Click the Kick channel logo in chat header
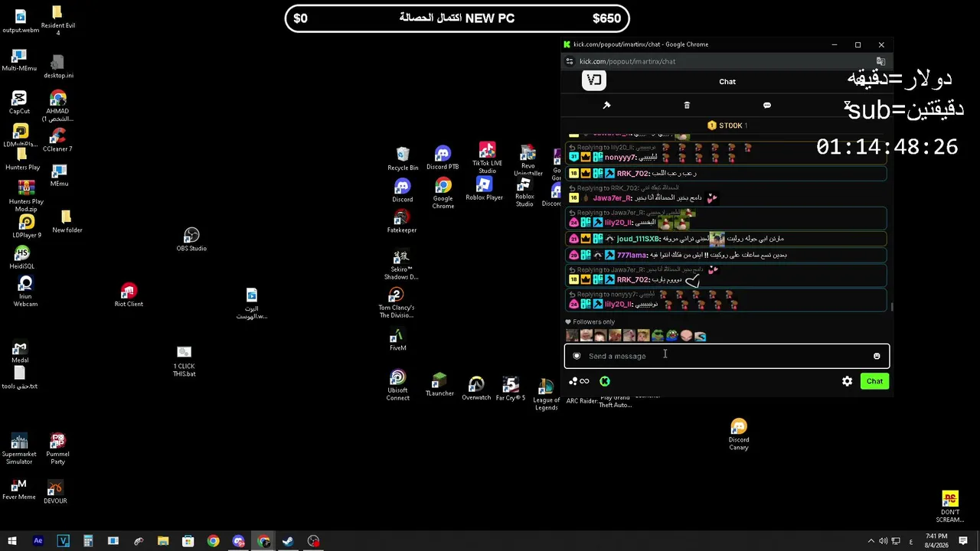 pyautogui.click(x=594, y=80)
